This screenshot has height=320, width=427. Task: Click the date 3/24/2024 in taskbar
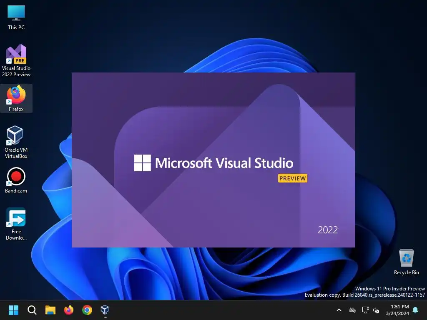(x=397, y=313)
